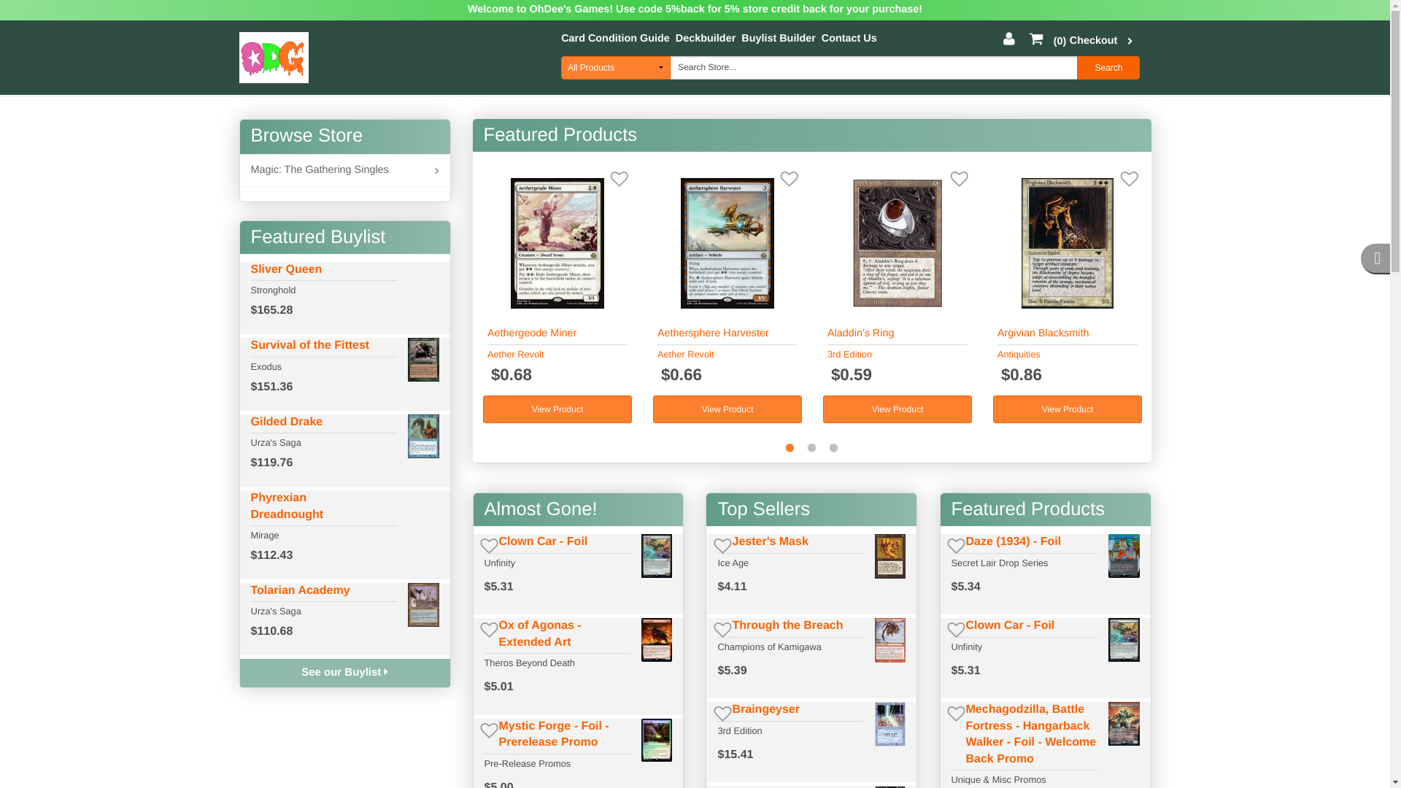This screenshot has height=788, width=1401.
Task: Open Aladdin's Ring card image
Action: [898, 243]
